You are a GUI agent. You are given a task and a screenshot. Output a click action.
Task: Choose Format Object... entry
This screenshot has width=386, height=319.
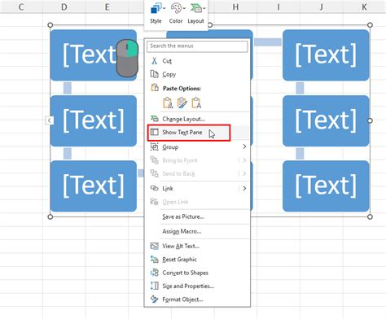197,299
